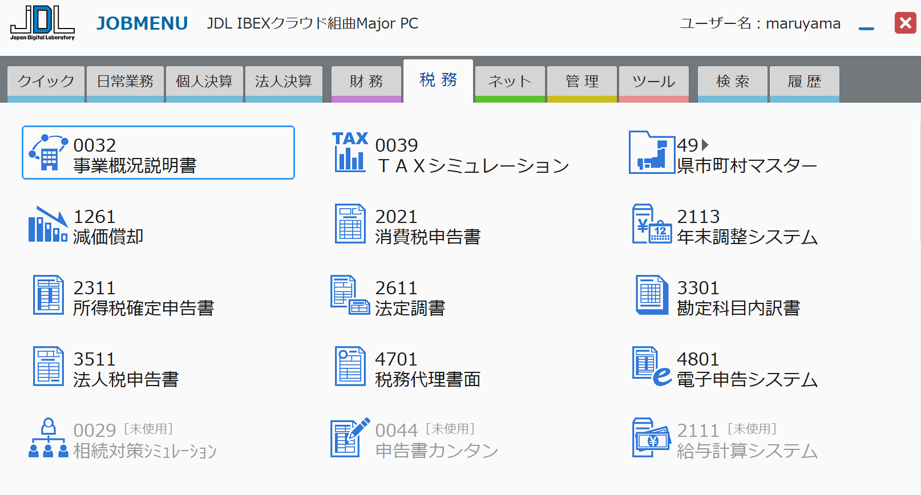Viewport: 921px width, 495px height.
Task: Click the 法定調書 label
Action: click(x=410, y=308)
